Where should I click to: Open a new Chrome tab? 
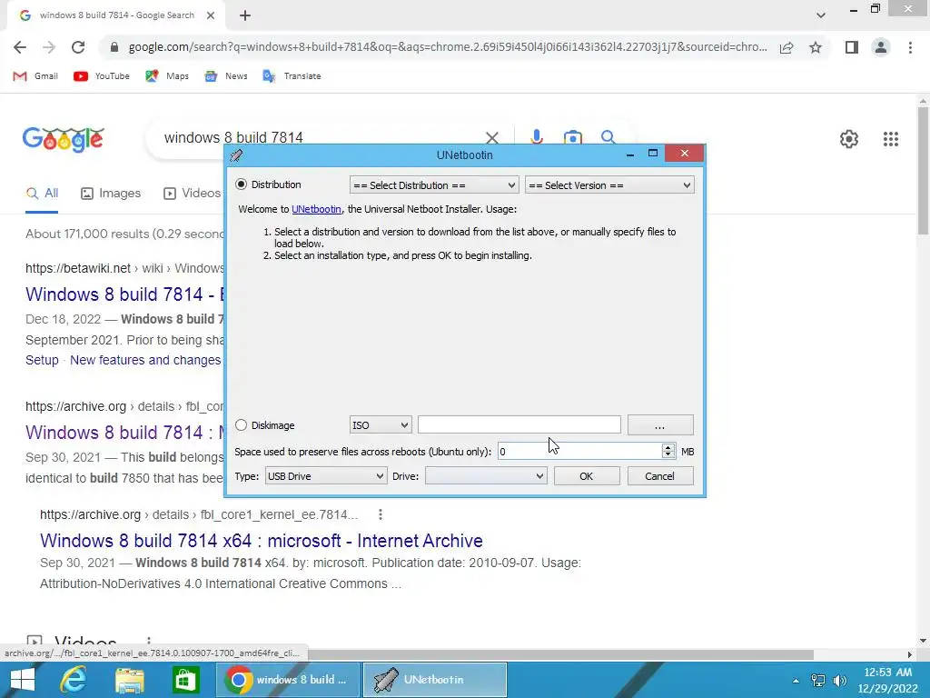[245, 16]
